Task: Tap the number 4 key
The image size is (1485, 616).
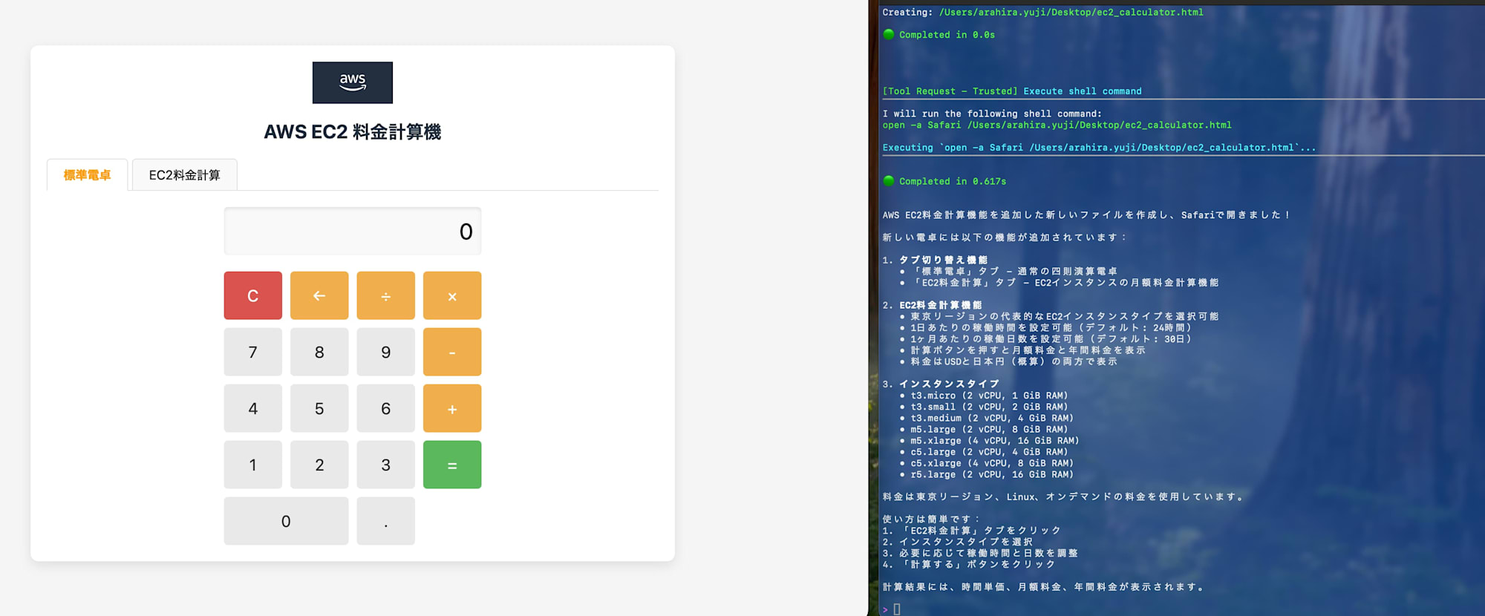Action: click(x=253, y=408)
